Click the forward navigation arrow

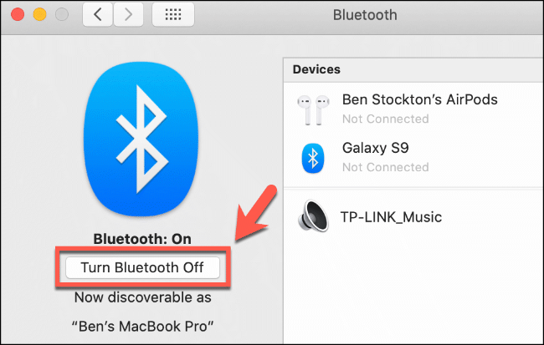(128, 14)
